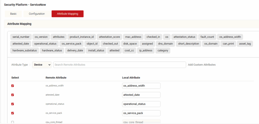Click Add Custom Attributes link
Image resolution: width=259 pixels, height=124 pixels.
point(202,65)
